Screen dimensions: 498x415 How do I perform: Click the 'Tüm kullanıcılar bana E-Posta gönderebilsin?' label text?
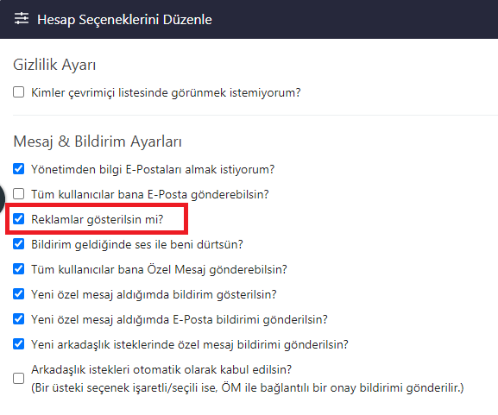pyautogui.click(x=150, y=194)
